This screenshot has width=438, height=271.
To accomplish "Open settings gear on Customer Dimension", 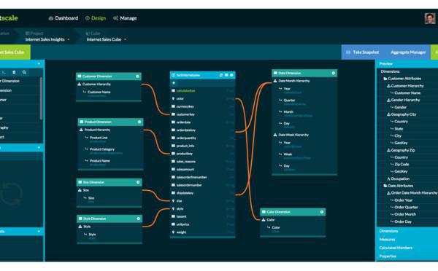I will point(137,76).
